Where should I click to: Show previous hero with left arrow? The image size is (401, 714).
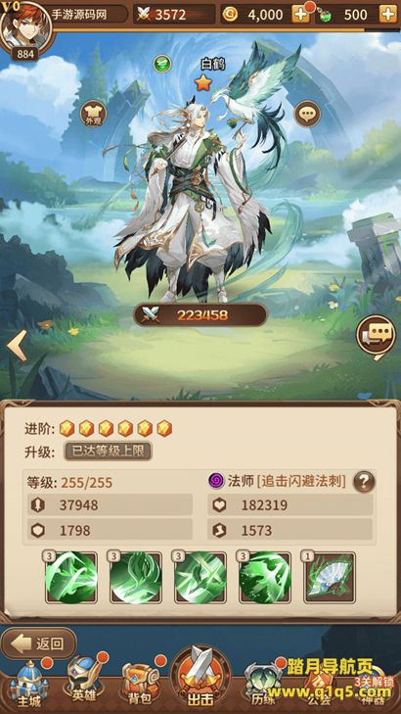tap(17, 346)
